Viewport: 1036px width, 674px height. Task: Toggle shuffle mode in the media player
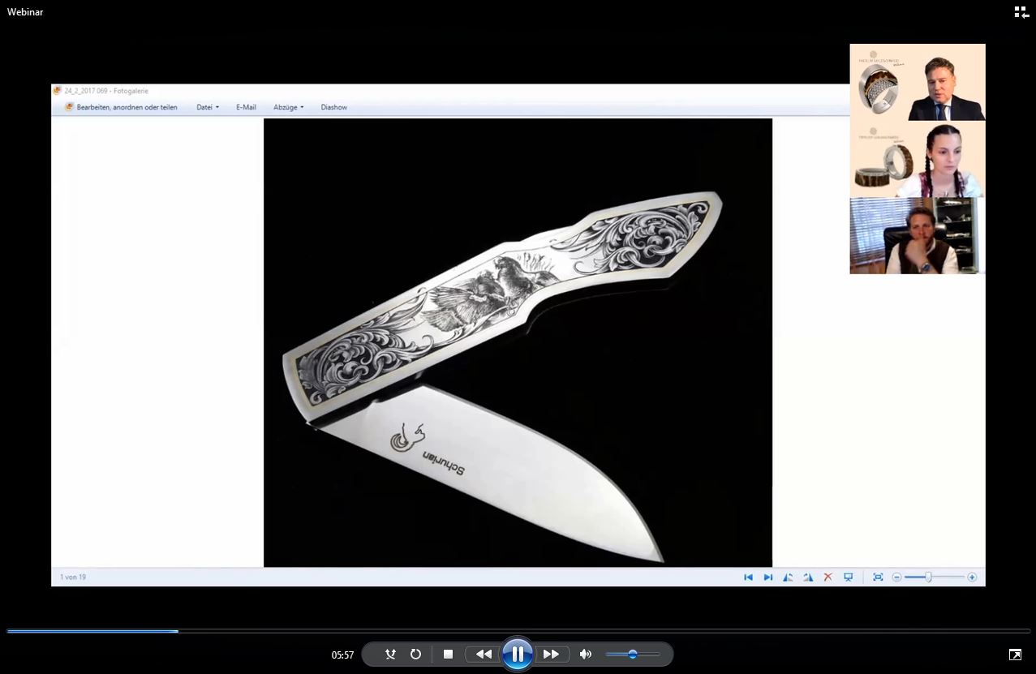(x=391, y=654)
